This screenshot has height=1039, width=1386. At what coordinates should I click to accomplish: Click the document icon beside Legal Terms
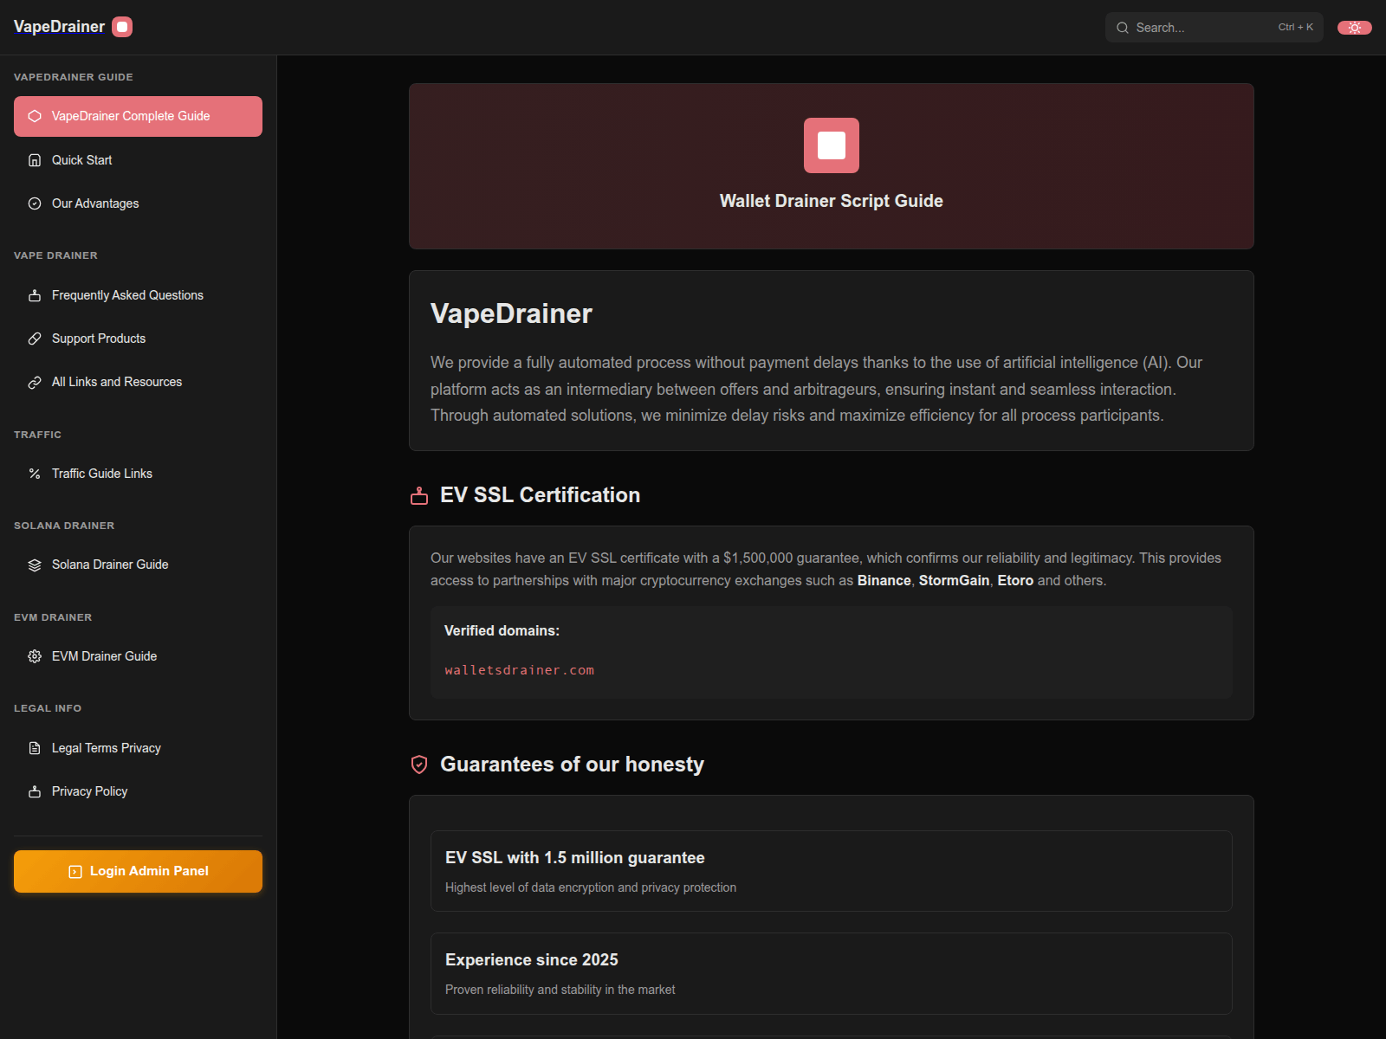click(35, 748)
